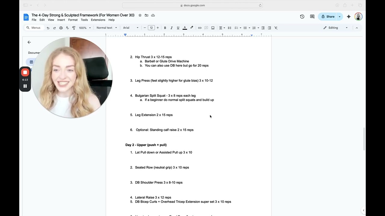Select the paint format roller icon
The height and width of the screenshot is (216, 385).
[74, 28]
